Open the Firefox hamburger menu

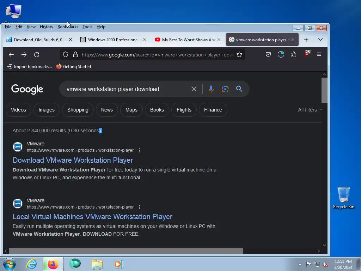click(x=319, y=54)
